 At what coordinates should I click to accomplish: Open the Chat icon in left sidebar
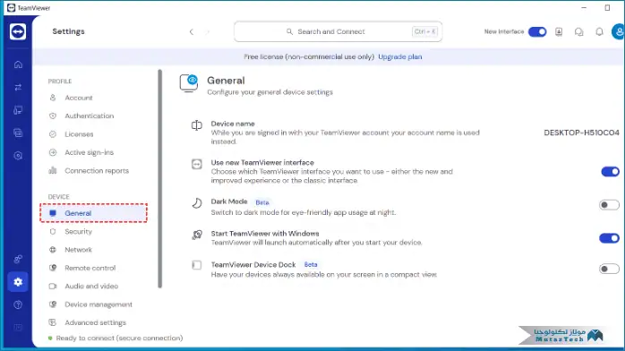[x=18, y=133]
